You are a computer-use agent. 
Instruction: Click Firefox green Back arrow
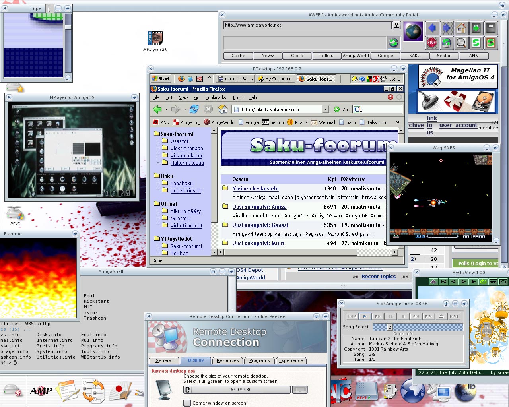pos(157,109)
